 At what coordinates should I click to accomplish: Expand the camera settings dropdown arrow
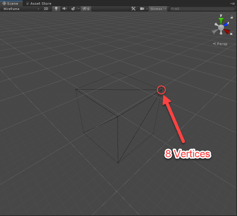tap(147, 9)
